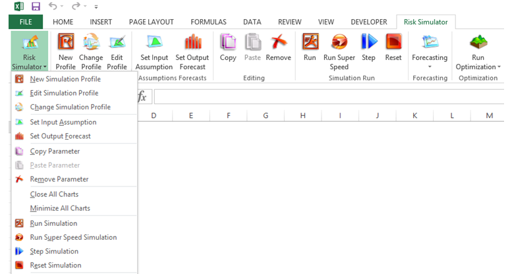Select Run Super Speed Simulation menu entry
Screen dimensions: 510x274
tap(74, 238)
